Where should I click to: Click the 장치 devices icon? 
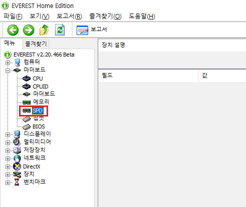click(17, 174)
